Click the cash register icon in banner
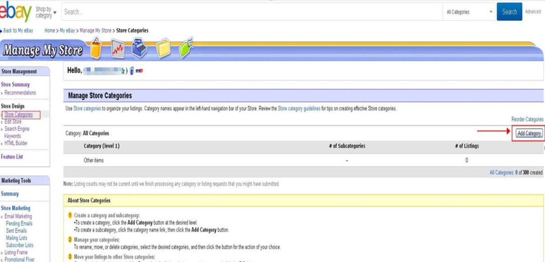The height and width of the screenshot is (262, 545). coord(140,48)
